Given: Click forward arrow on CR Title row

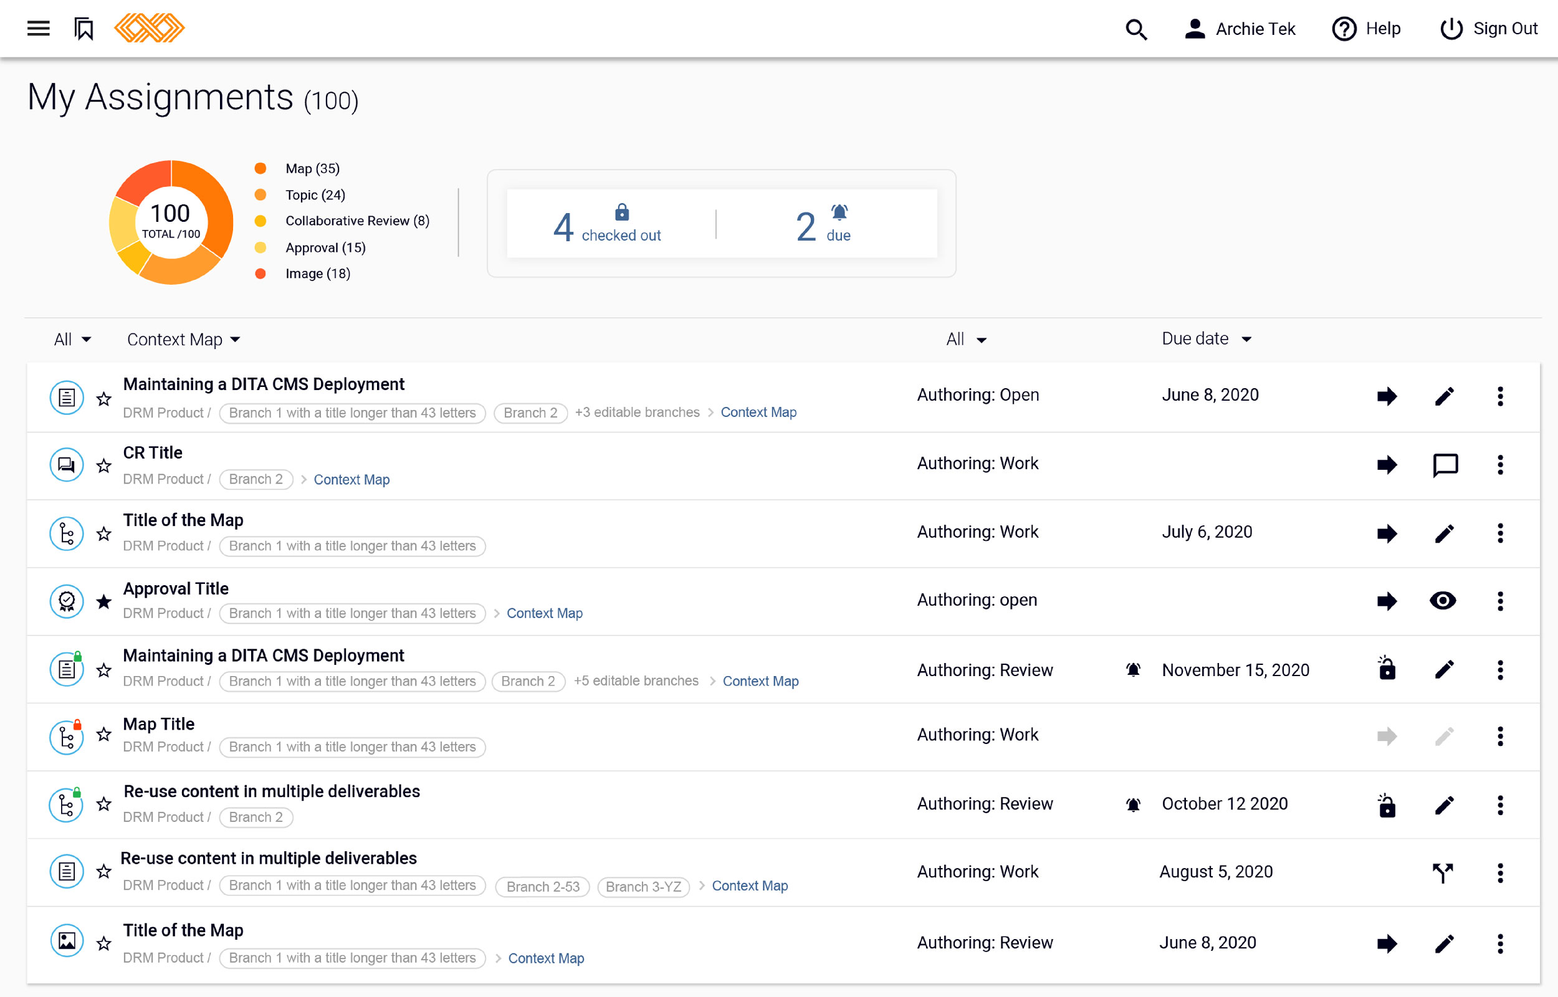Looking at the screenshot, I should click(x=1387, y=464).
